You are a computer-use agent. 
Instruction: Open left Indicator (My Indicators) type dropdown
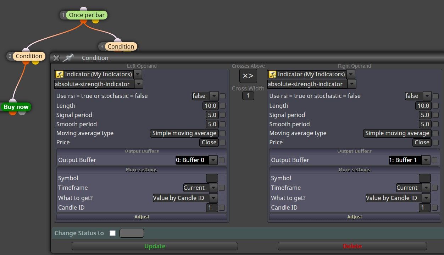click(x=138, y=74)
